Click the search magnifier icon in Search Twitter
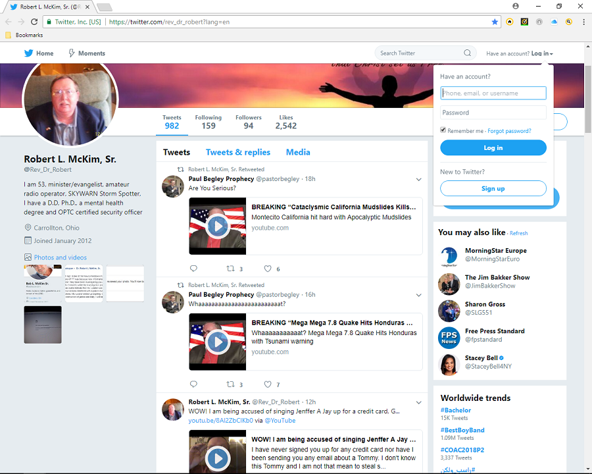Screen dimensions: 592x474 [x=468, y=53]
